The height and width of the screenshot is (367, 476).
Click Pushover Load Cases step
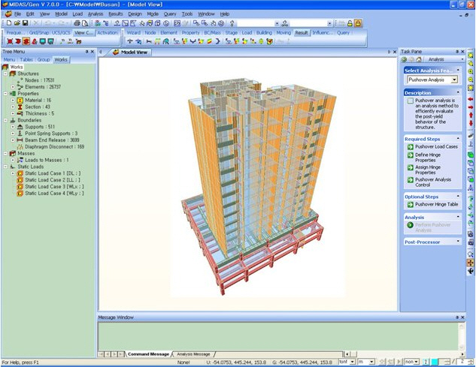pyautogui.click(x=435, y=147)
